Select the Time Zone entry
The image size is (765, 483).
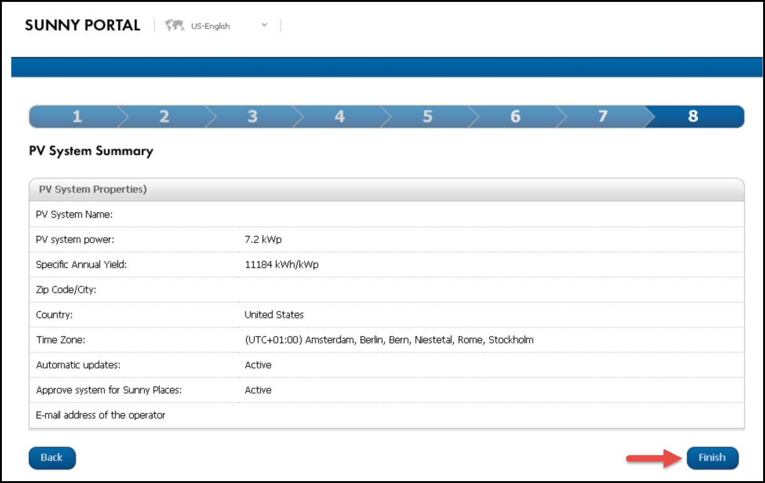coord(388,339)
